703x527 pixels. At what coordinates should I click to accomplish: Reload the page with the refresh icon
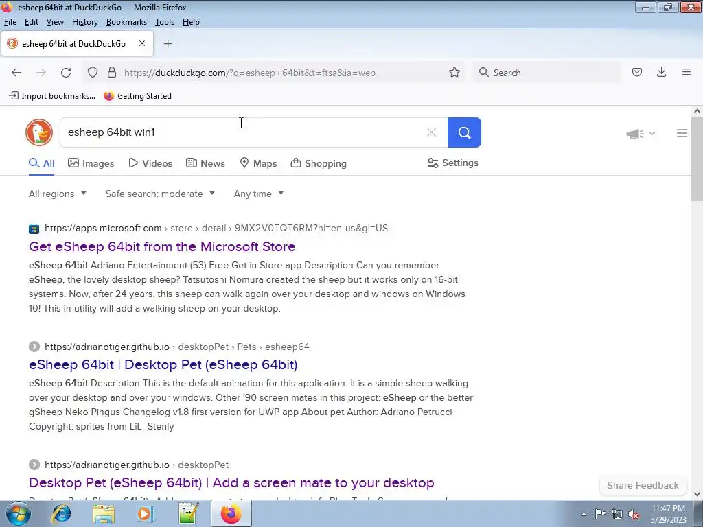(66, 73)
